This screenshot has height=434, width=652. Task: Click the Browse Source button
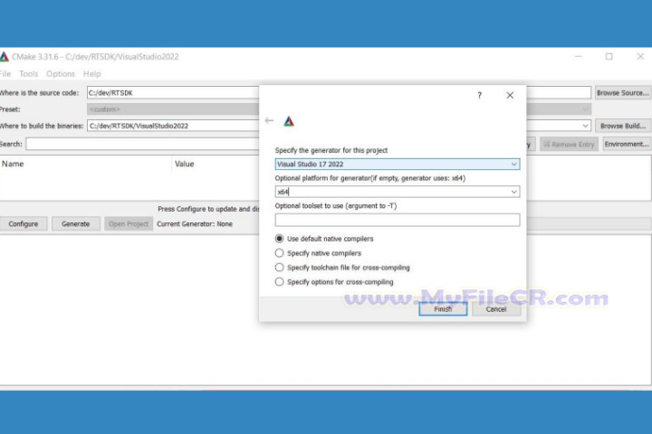point(622,93)
